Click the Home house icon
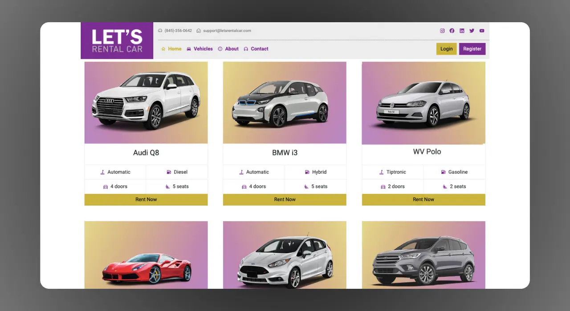 [x=163, y=49]
